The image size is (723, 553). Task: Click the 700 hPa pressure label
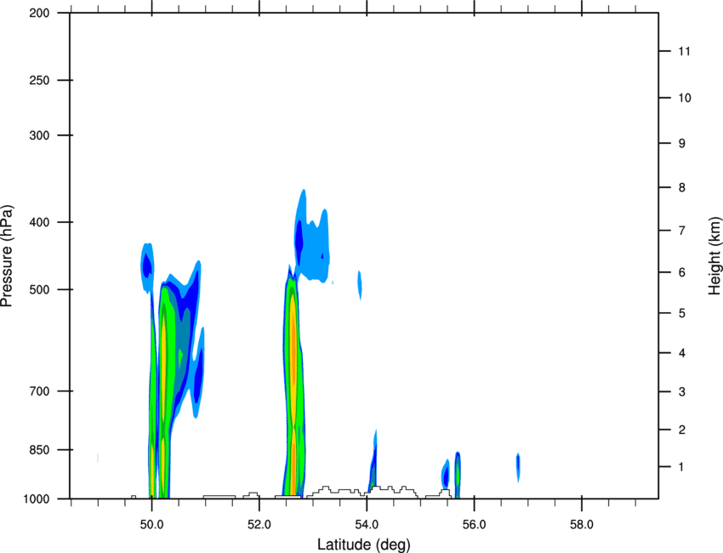point(39,391)
